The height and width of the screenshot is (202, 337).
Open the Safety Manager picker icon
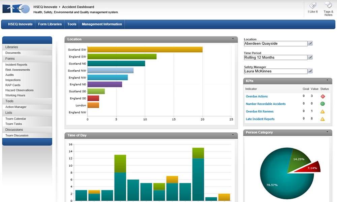(x=310, y=71)
